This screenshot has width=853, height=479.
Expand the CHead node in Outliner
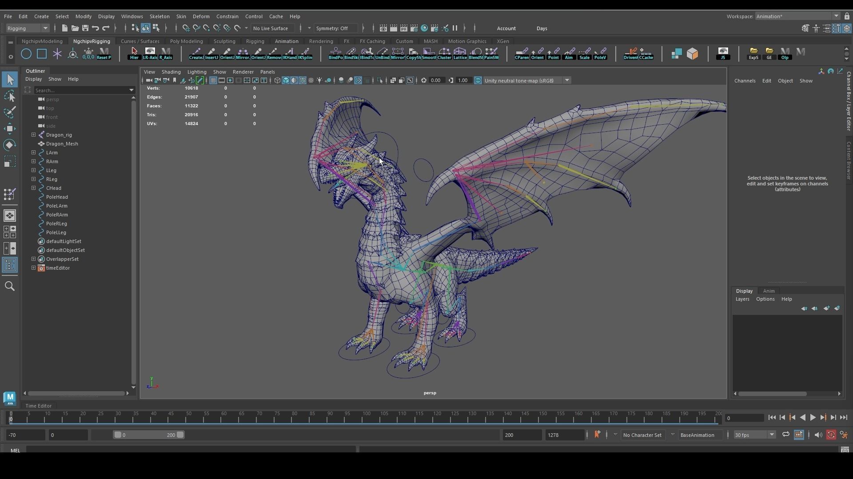(x=33, y=188)
